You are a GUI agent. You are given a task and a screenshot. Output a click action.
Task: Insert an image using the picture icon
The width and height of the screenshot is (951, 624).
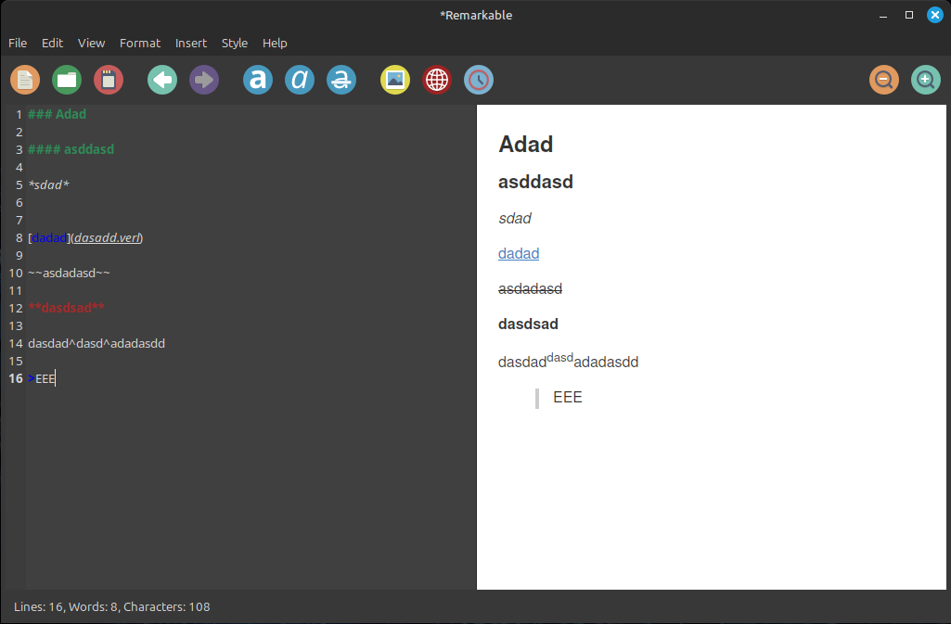(395, 80)
